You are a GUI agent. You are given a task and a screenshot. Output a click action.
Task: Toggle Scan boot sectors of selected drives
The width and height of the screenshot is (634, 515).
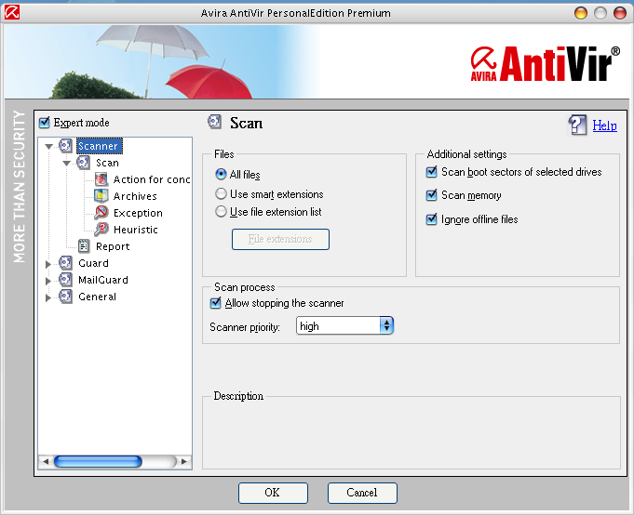point(431,172)
